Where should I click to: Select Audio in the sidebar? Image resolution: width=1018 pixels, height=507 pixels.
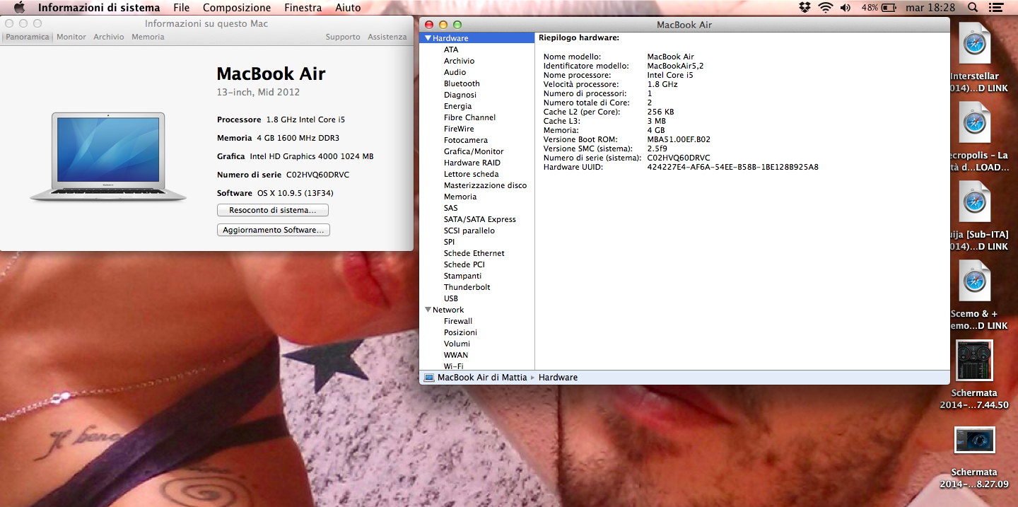[455, 72]
